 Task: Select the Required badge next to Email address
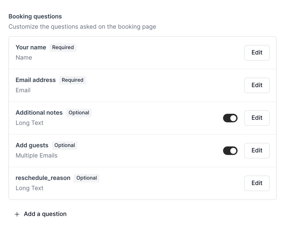point(73,80)
